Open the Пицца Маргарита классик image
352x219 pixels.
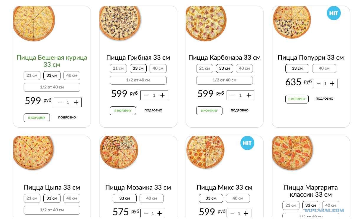292,153
